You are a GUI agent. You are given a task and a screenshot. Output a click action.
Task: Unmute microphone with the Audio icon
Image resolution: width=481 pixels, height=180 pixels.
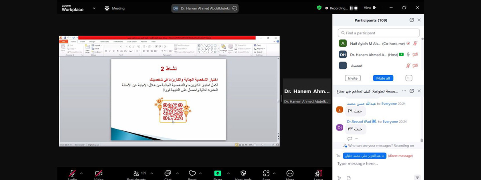72,173
